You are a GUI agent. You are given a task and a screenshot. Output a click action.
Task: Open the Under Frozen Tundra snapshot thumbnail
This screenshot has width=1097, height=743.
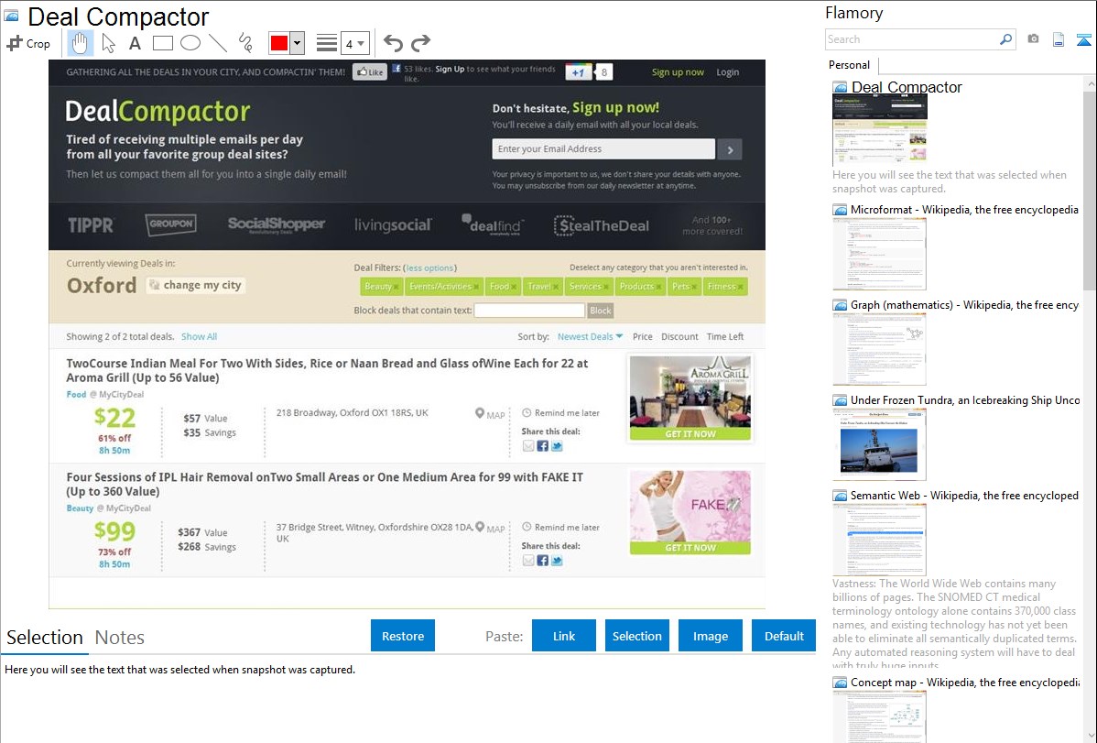[879, 444]
